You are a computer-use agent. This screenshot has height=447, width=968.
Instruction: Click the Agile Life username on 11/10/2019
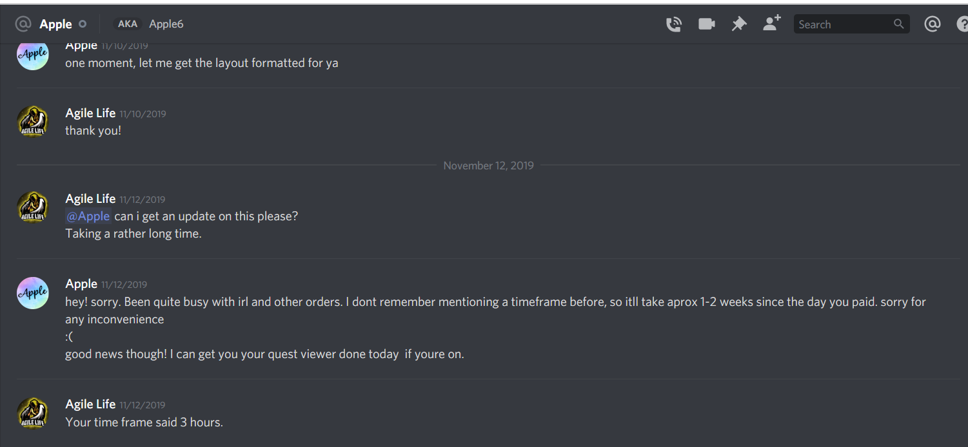click(x=90, y=113)
